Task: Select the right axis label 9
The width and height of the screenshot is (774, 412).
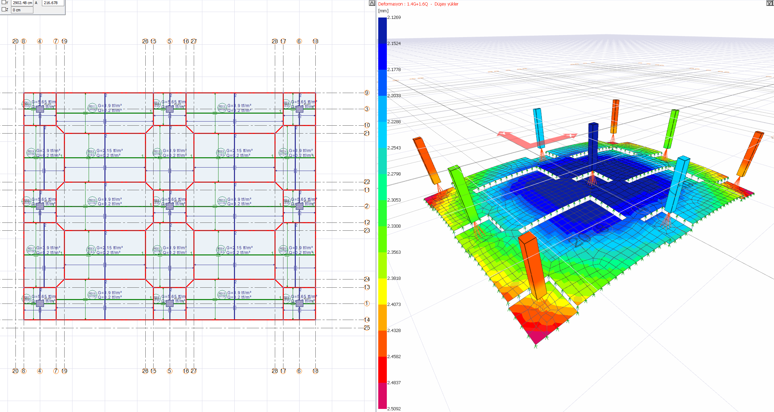Action: pos(367,93)
